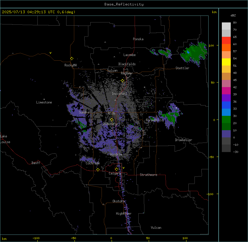Click the Olds city label
The image size is (248, 242).
(x=112, y=113)
